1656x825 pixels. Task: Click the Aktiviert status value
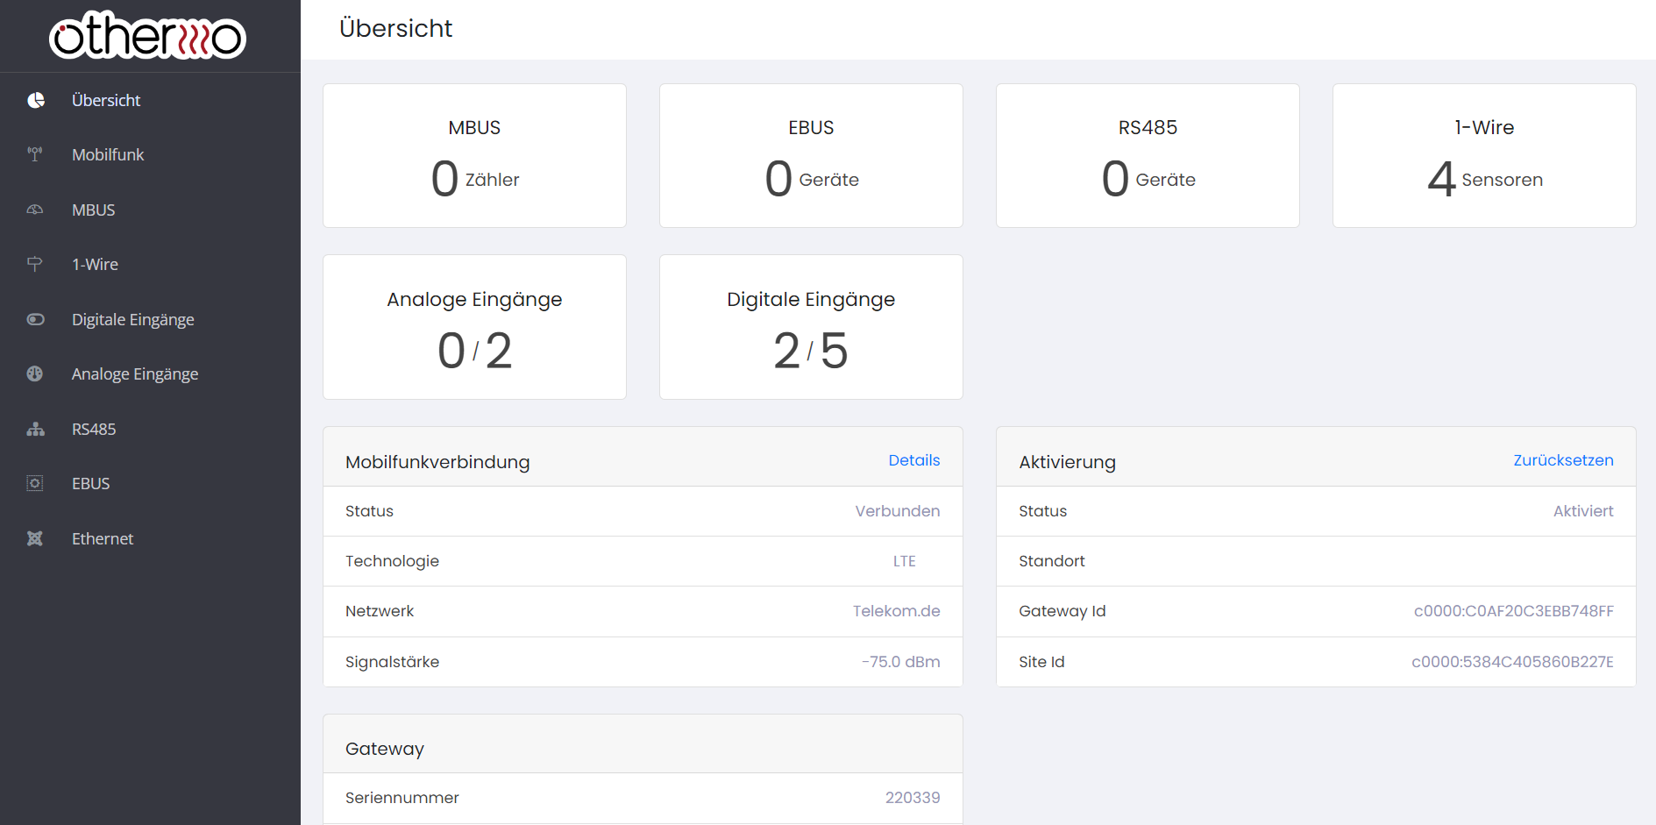point(1583,511)
